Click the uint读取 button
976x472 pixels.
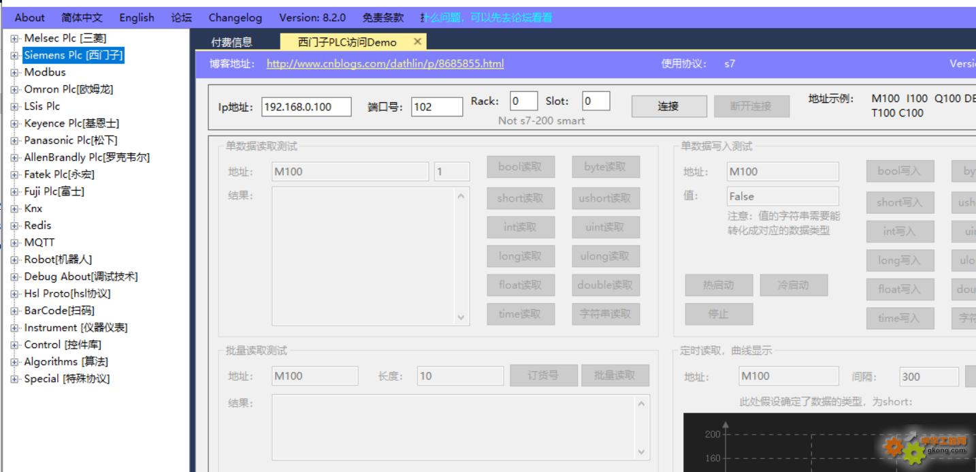coord(606,227)
